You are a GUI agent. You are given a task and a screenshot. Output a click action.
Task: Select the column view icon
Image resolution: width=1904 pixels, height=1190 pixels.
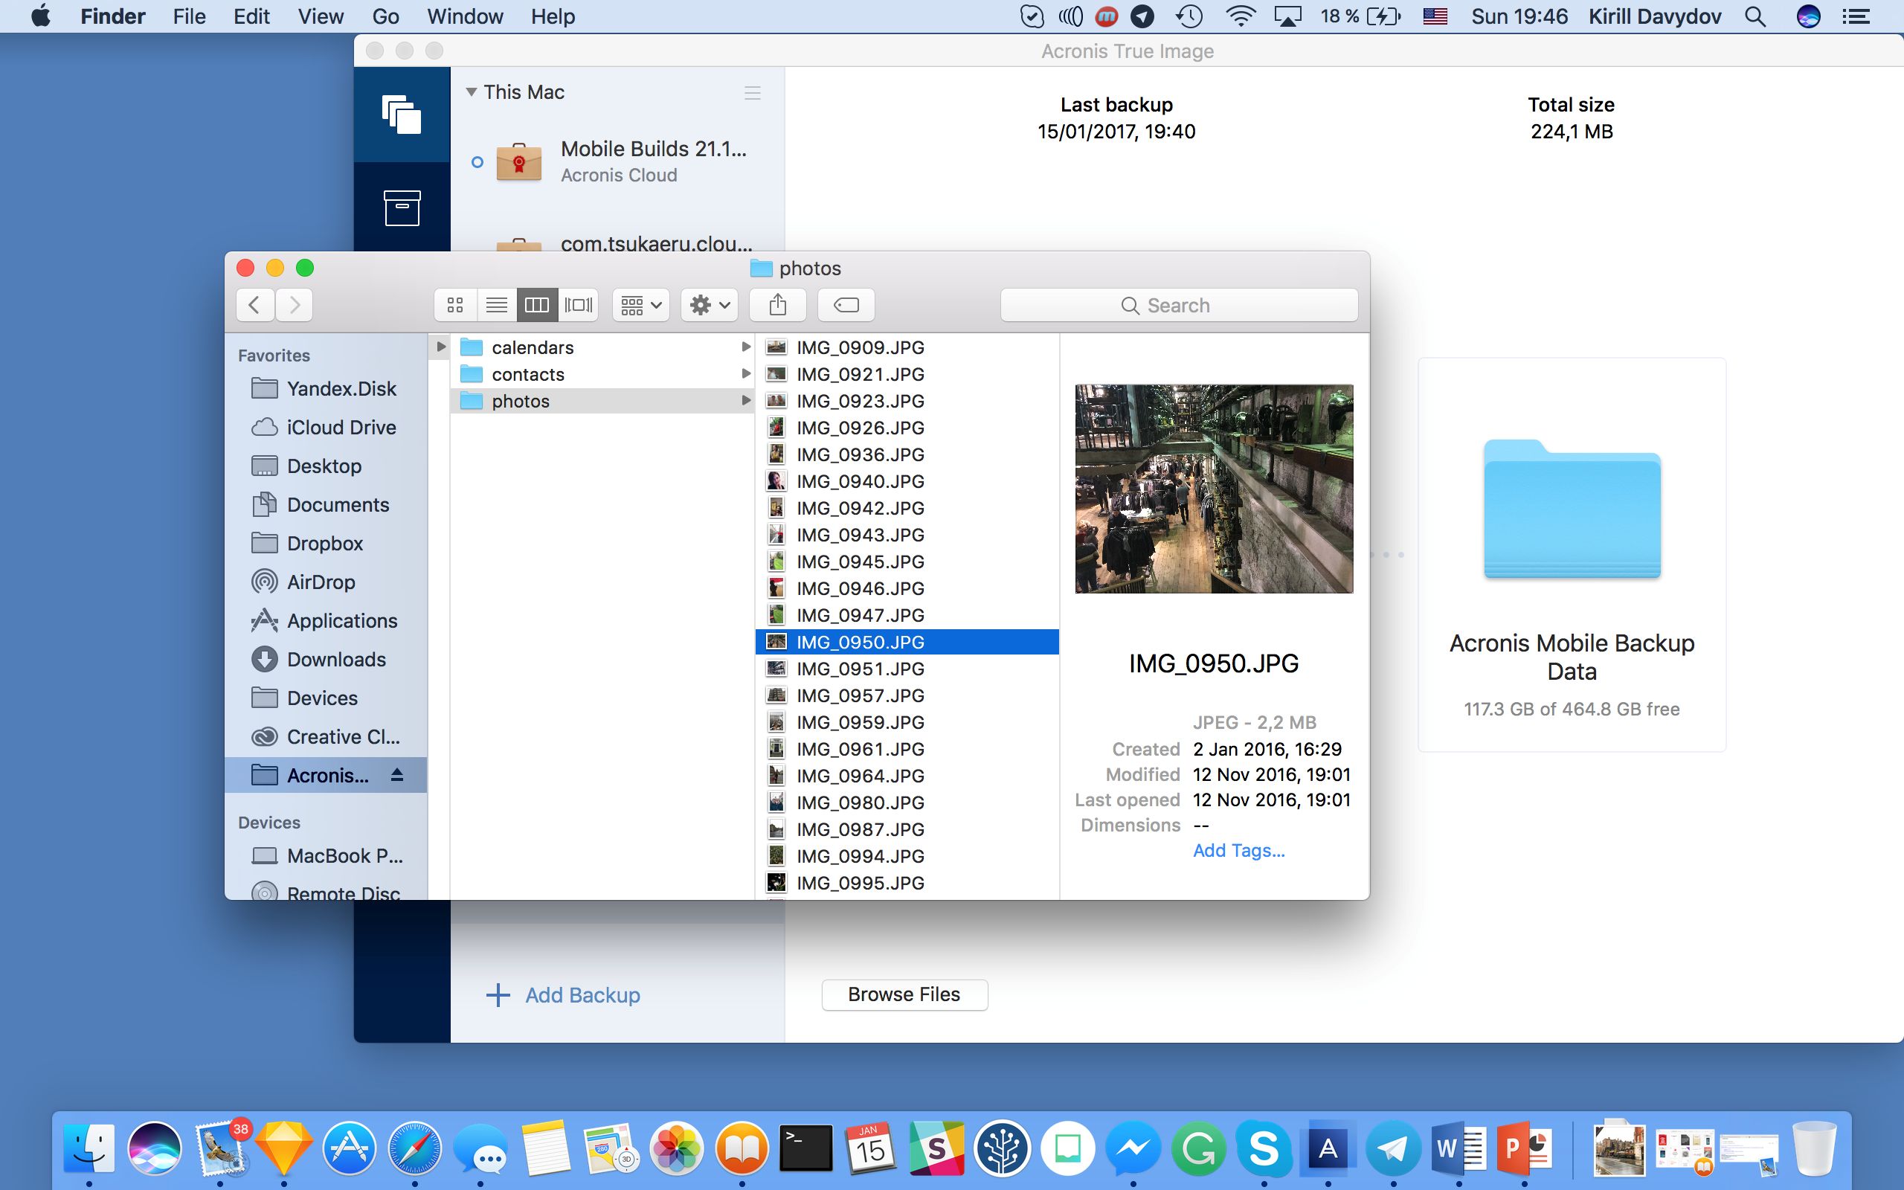pos(537,306)
